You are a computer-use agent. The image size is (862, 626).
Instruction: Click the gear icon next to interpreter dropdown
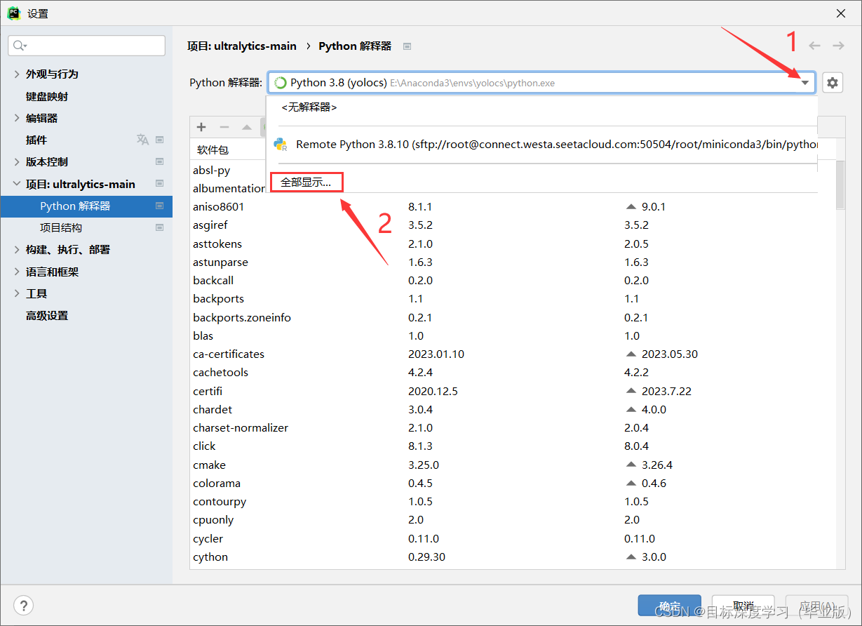point(832,83)
